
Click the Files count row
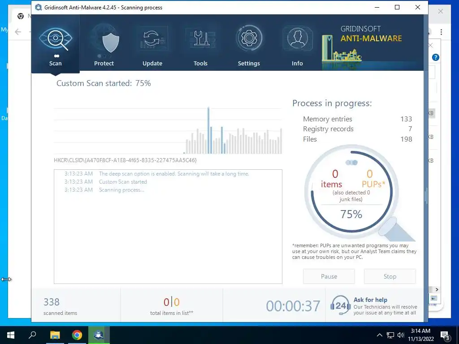357,139
